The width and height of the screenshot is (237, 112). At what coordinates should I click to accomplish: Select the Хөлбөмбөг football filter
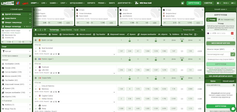(x=41, y=34)
